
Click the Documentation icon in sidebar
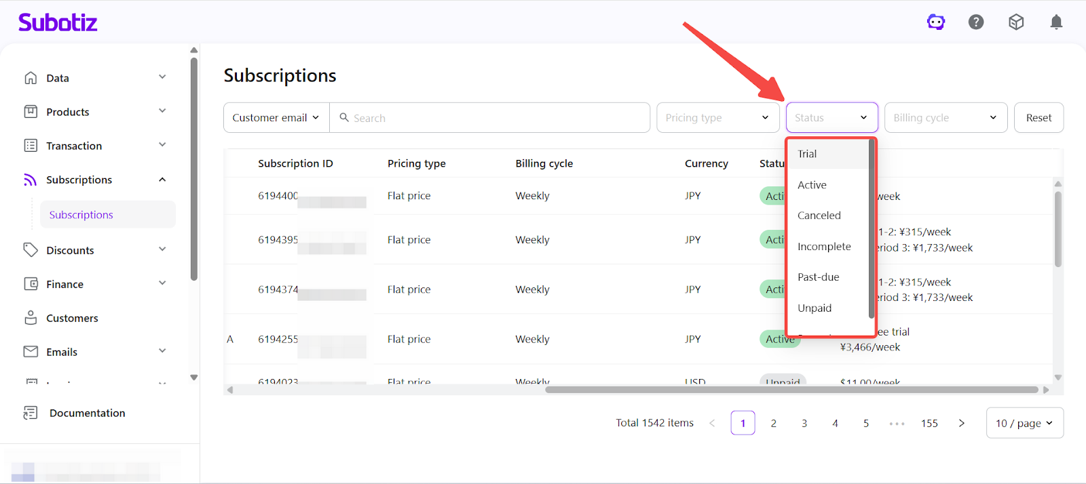point(31,413)
